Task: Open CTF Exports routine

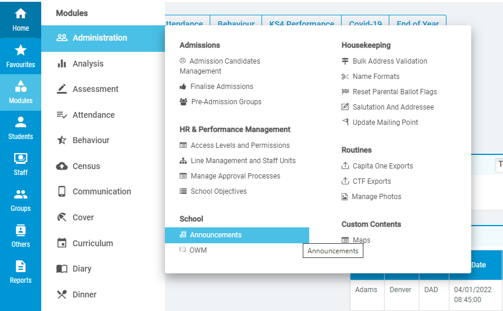Action: coord(372,181)
